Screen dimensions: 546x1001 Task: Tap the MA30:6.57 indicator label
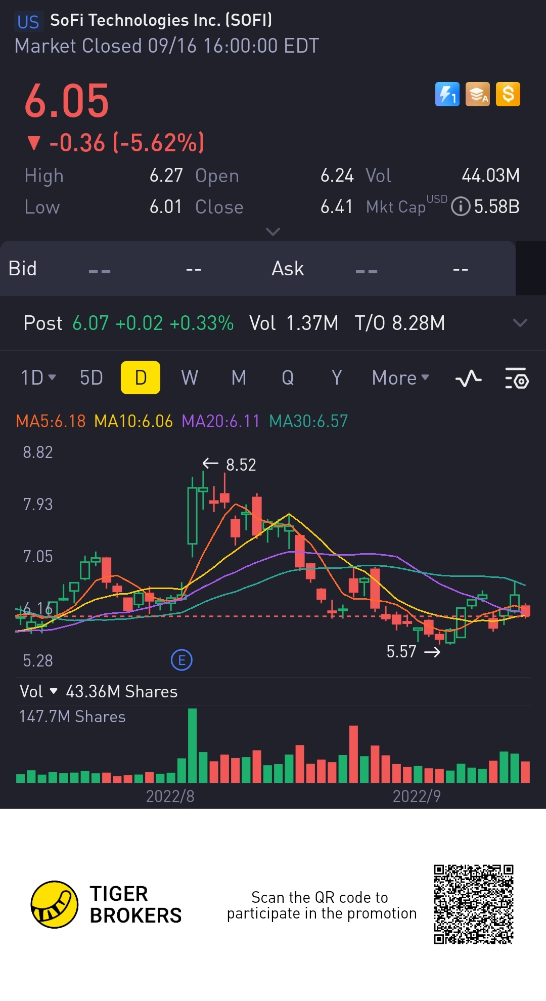(x=308, y=421)
